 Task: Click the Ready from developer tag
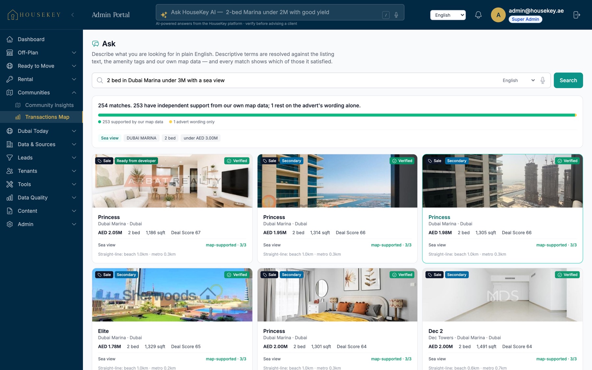[x=136, y=161]
